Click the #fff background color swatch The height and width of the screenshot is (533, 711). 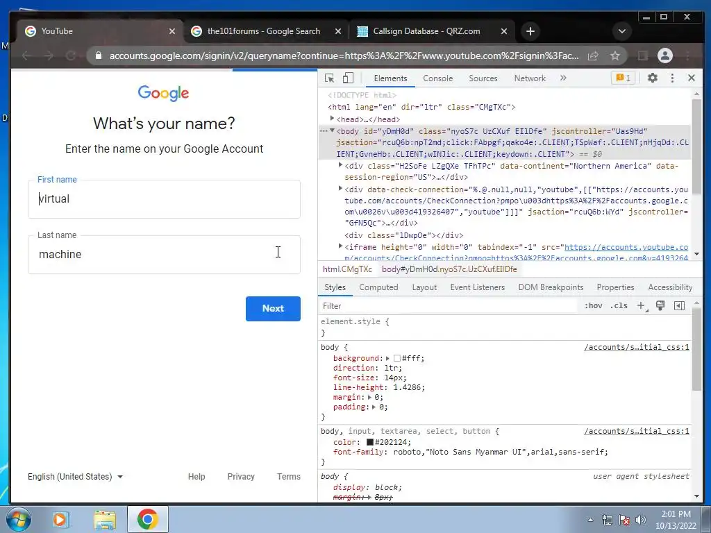pos(397,359)
